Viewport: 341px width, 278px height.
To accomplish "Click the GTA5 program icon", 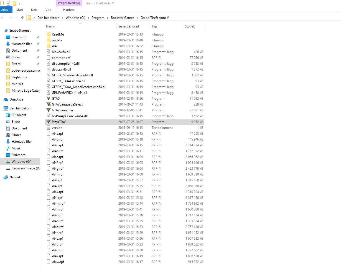I will (49, 99).
